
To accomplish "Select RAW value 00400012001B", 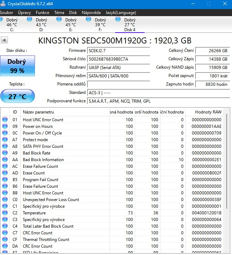I will 207,213.
